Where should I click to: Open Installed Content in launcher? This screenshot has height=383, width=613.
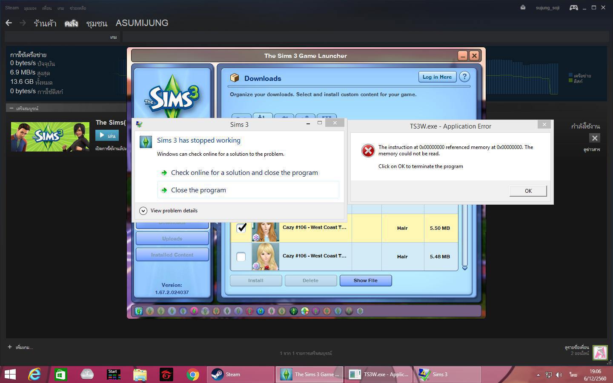(x=172, y=254)
